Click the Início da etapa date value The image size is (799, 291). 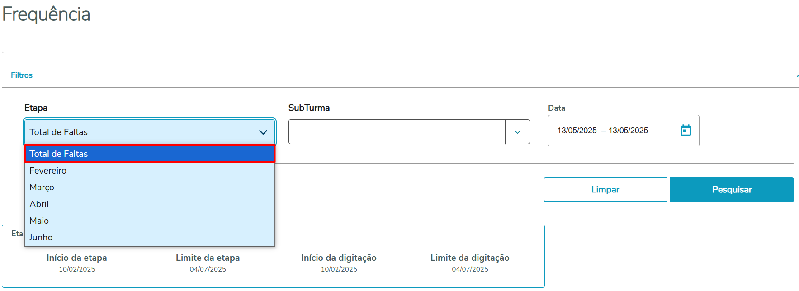[77, 269]
